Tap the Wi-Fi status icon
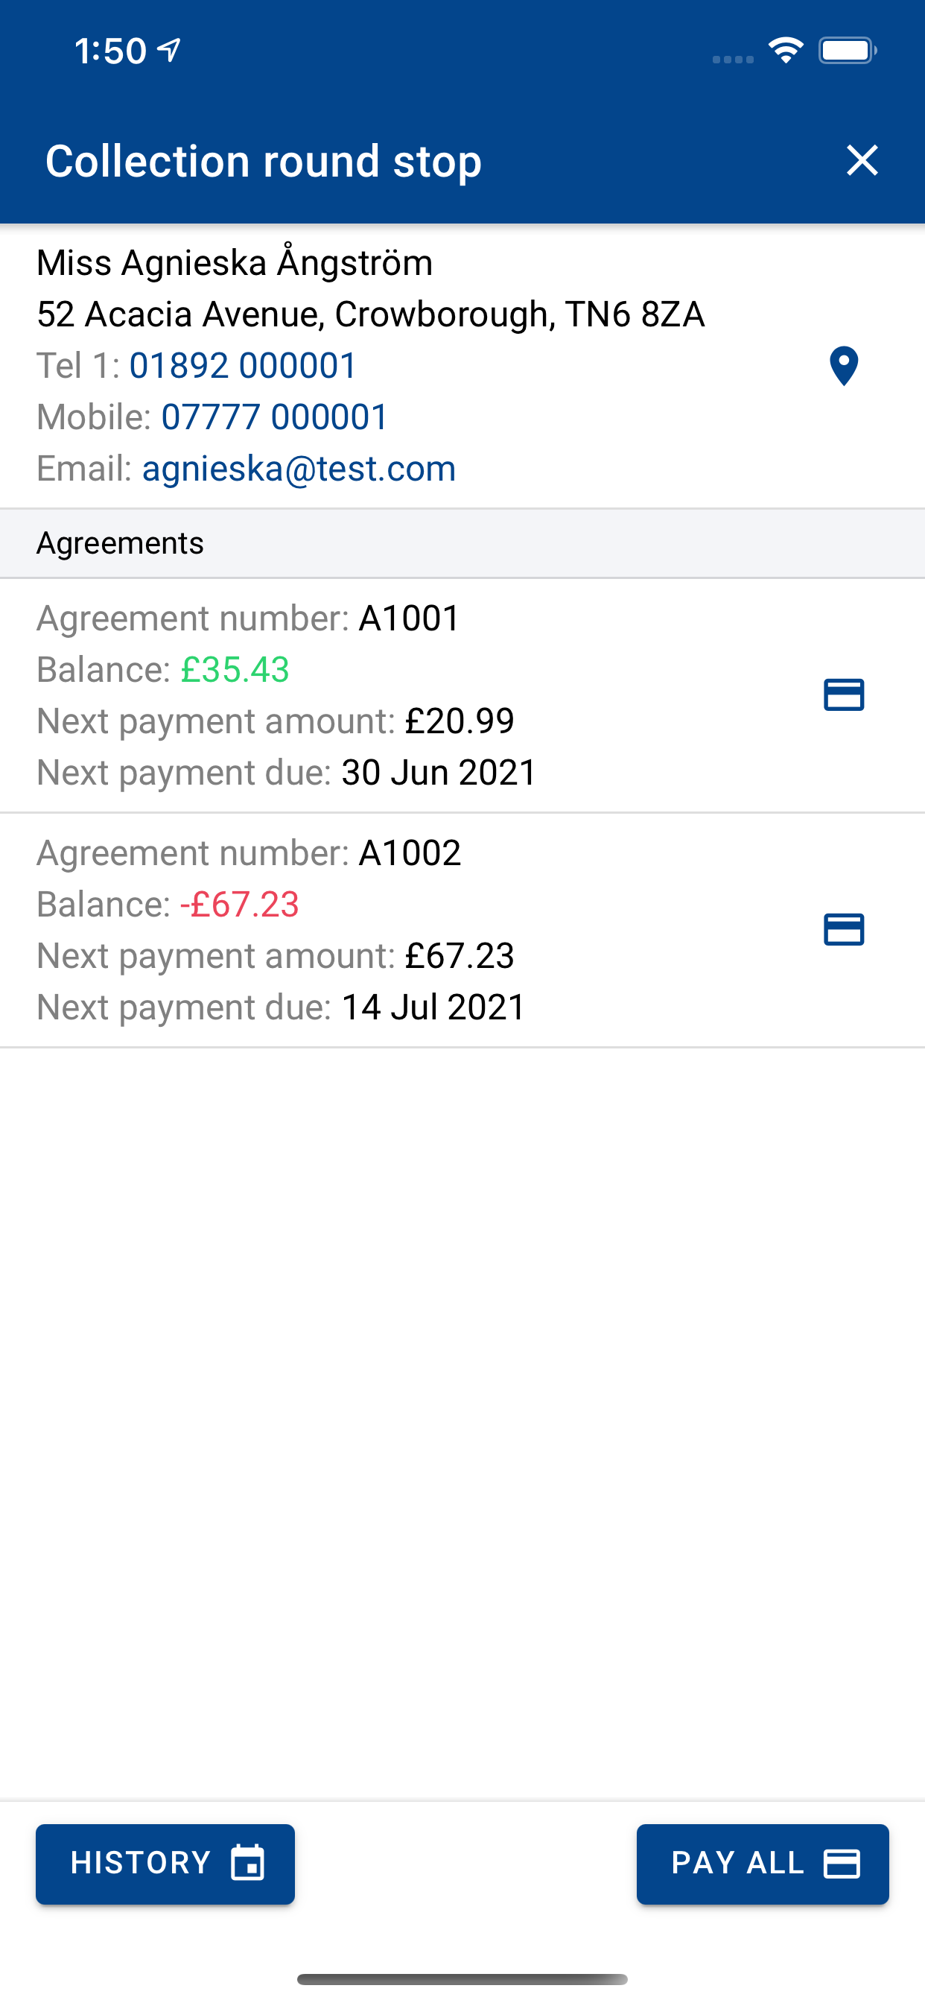The height and width of the screenshot is (2003, 925). tap(786, 51)
